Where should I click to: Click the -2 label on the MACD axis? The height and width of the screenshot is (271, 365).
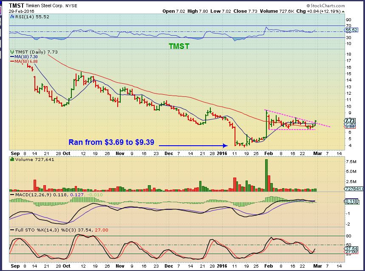click(x=349, y=224)
